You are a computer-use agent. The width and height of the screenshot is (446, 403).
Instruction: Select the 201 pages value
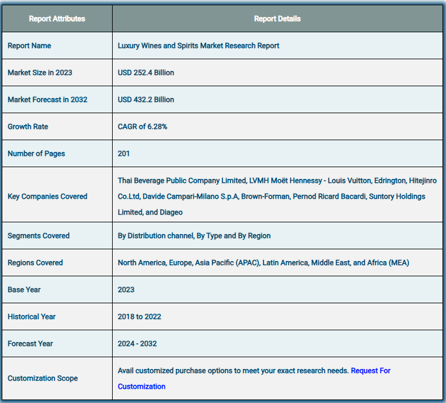124,154
